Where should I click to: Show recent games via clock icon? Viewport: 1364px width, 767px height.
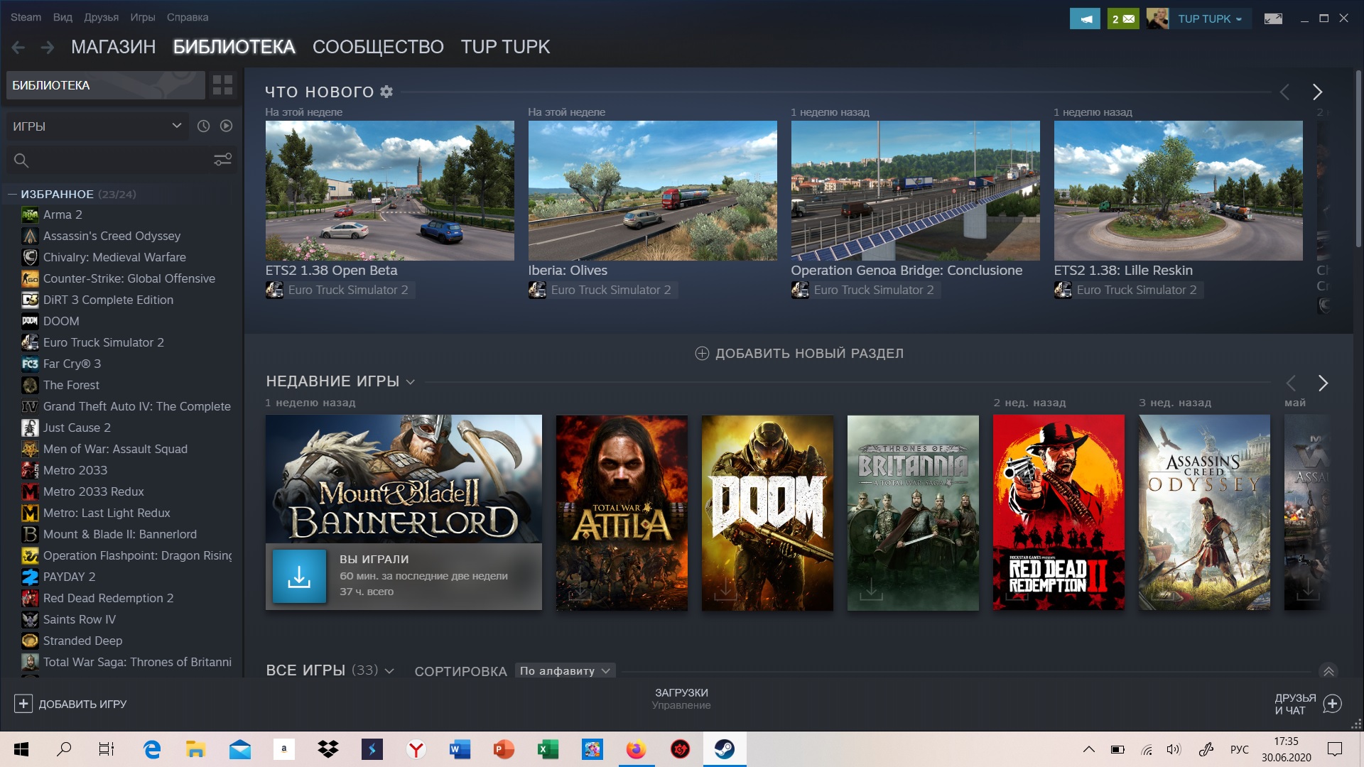coord(203,126)
